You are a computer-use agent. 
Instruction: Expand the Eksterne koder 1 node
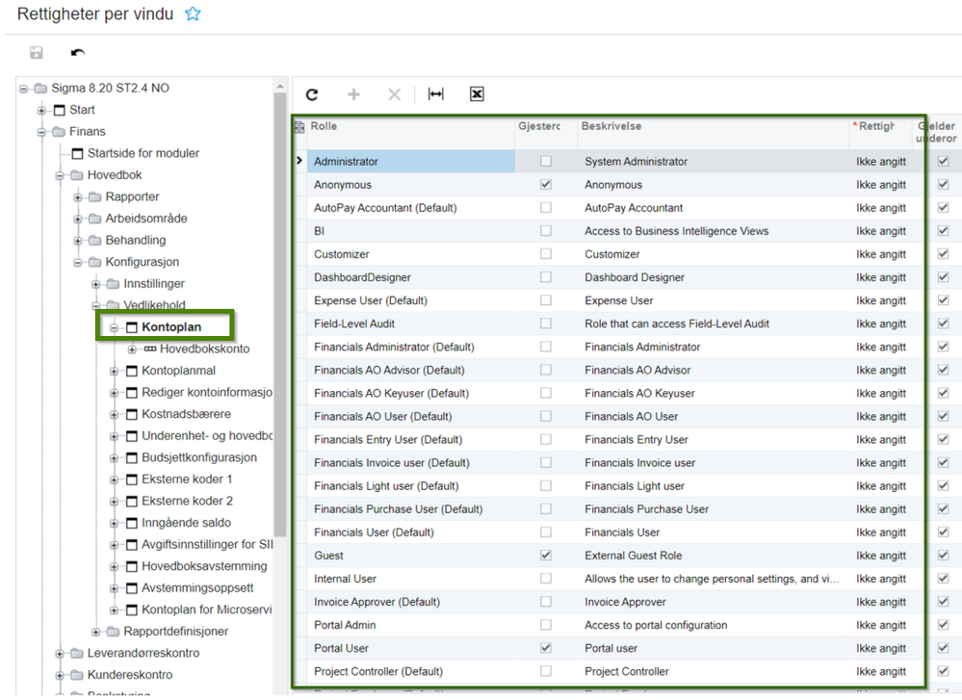pyautogui.click(x=114, y=480)
